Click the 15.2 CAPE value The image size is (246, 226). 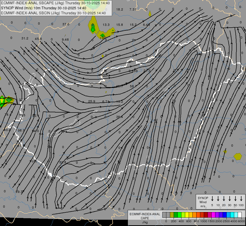point(133,25)
